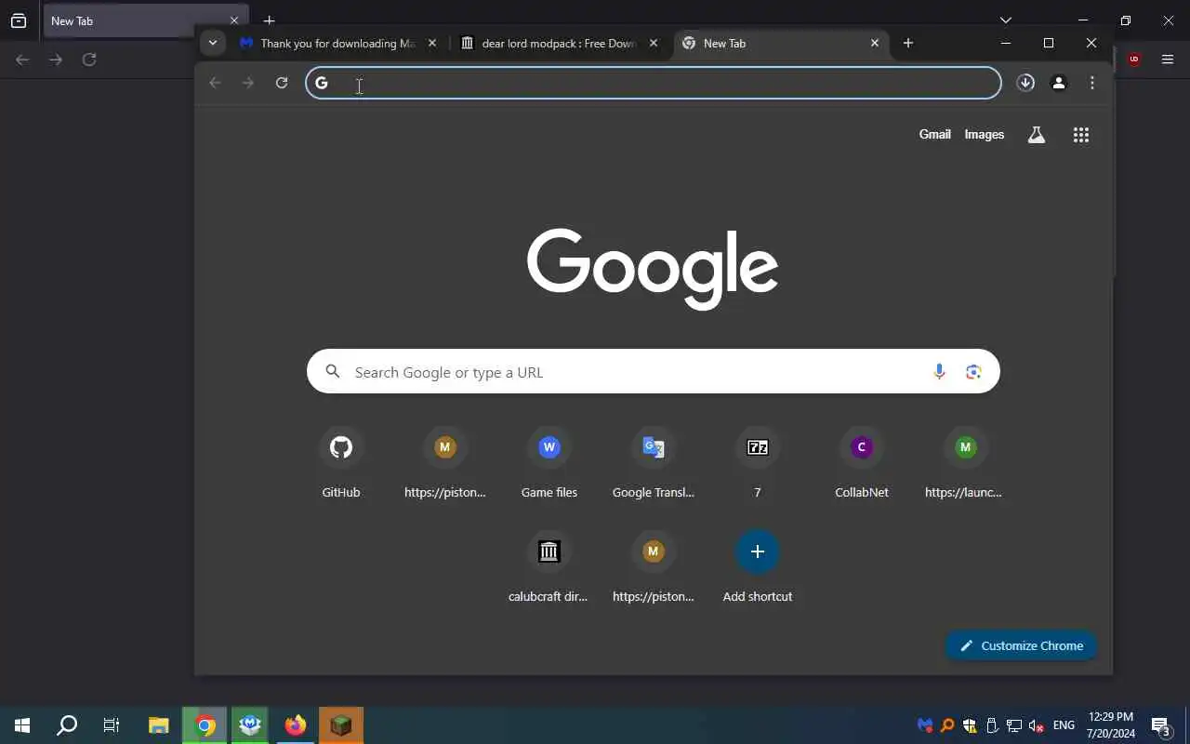Click the Chrome address bar
The height and width of the screenshot is (744, 1190).
(x=654, y=83)
